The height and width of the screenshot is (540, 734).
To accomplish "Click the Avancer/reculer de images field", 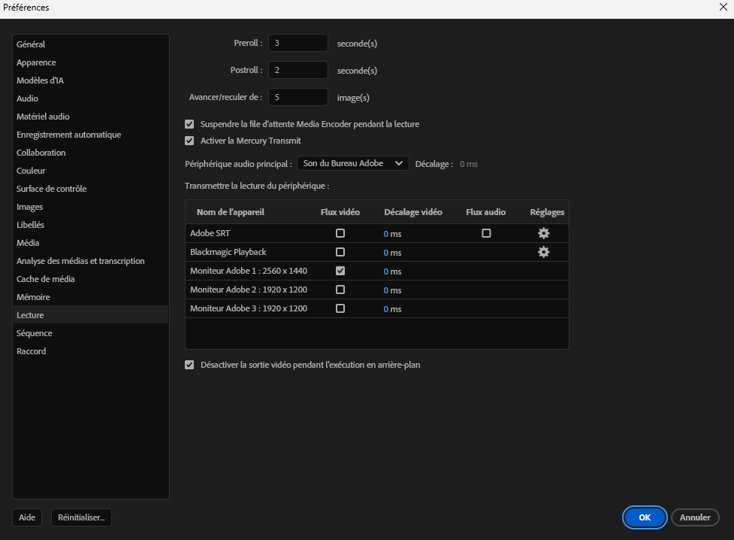I will [x=298, y=97].
